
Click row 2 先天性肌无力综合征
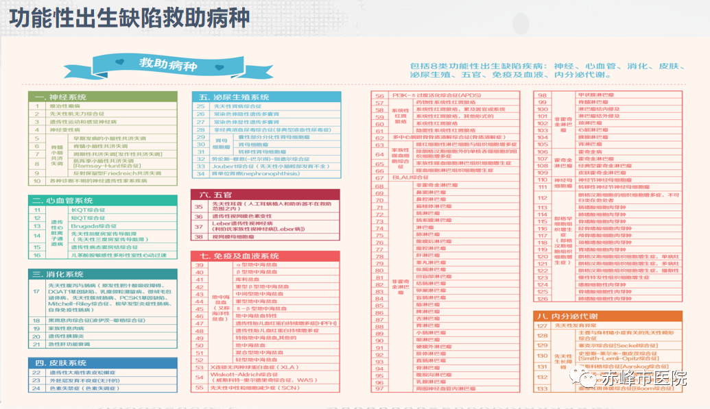[103, 114]
